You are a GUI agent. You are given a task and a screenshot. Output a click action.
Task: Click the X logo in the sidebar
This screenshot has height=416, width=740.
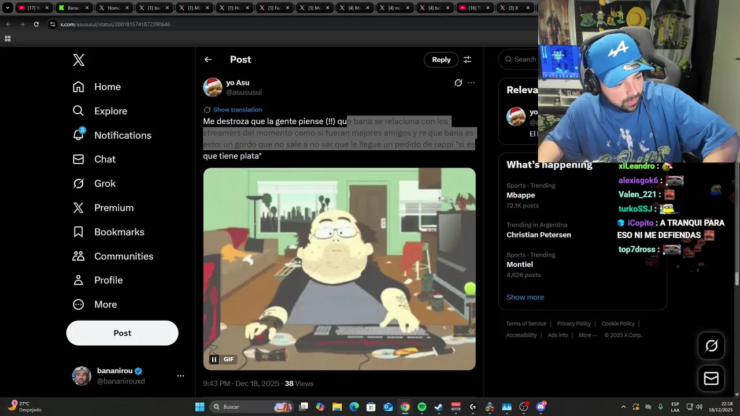[79, 60]
